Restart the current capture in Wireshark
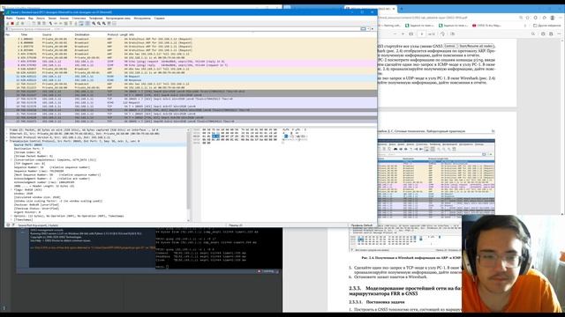The image size is (565, 317). (18, 23)
